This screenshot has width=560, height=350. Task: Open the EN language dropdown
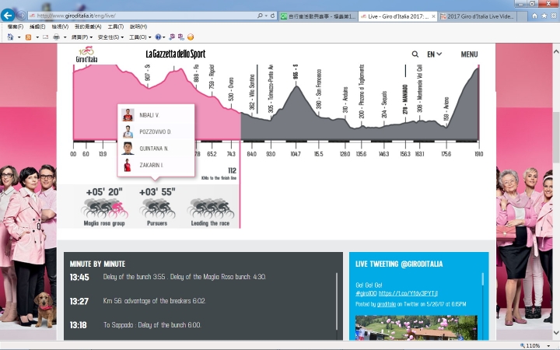coord(434,54)
